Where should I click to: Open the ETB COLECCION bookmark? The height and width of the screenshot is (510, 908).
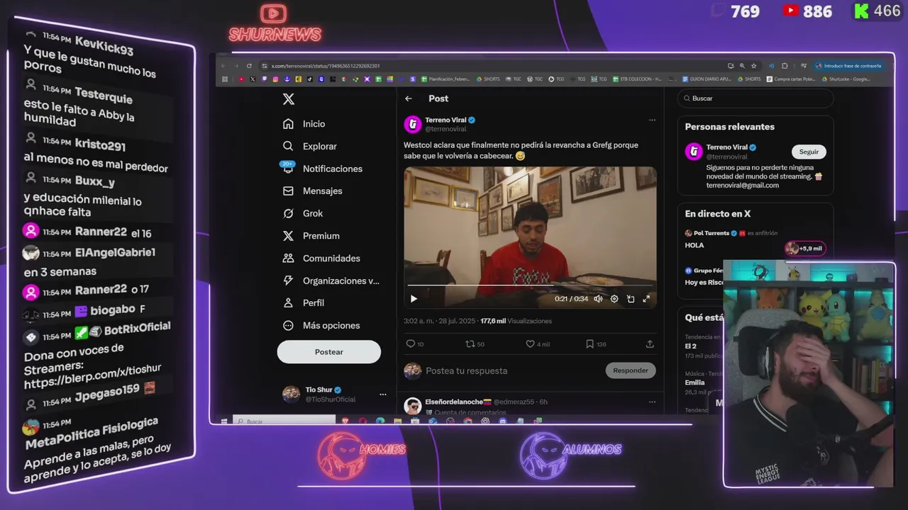point(638,79)
